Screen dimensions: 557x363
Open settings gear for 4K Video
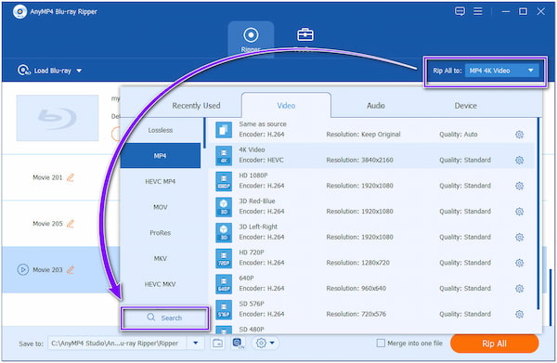click(x=519, y=161)
